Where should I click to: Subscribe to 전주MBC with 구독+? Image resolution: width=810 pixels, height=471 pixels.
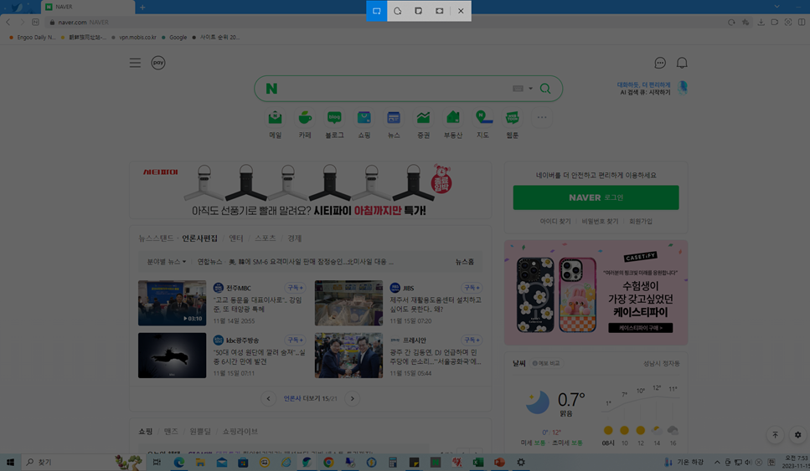[x=295, y=288]
